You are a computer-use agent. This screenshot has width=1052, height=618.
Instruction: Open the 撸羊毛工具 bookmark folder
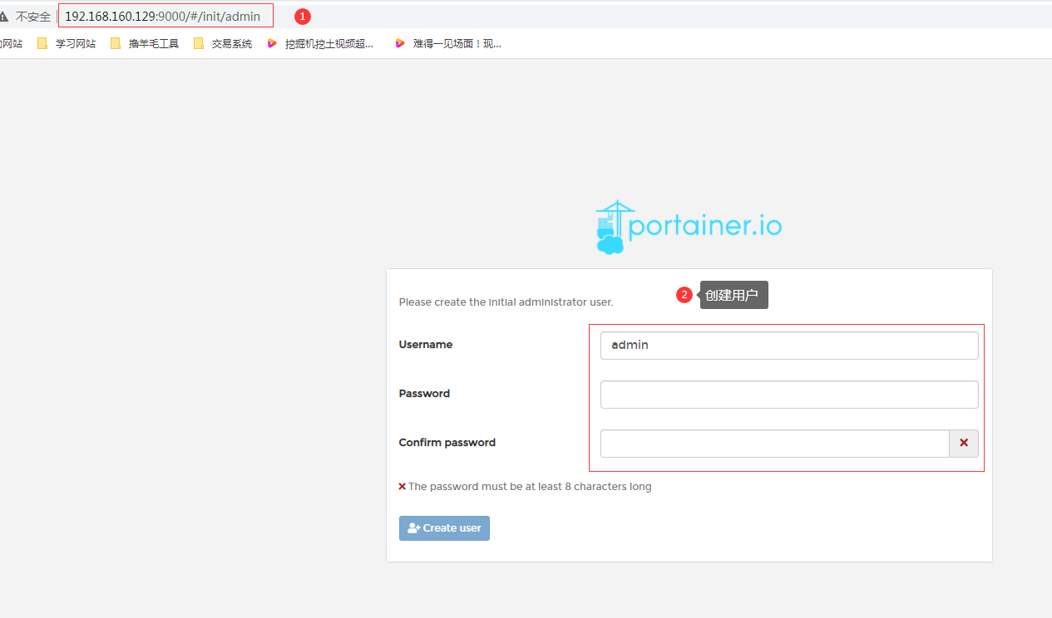pyautogui.click(x=145, y=44)
